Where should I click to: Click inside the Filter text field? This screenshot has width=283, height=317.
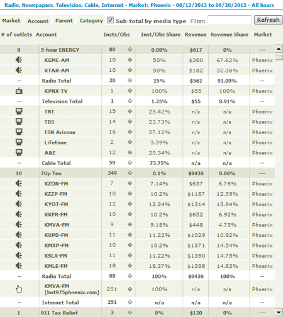pyautogui.click(x=230, y=20)
